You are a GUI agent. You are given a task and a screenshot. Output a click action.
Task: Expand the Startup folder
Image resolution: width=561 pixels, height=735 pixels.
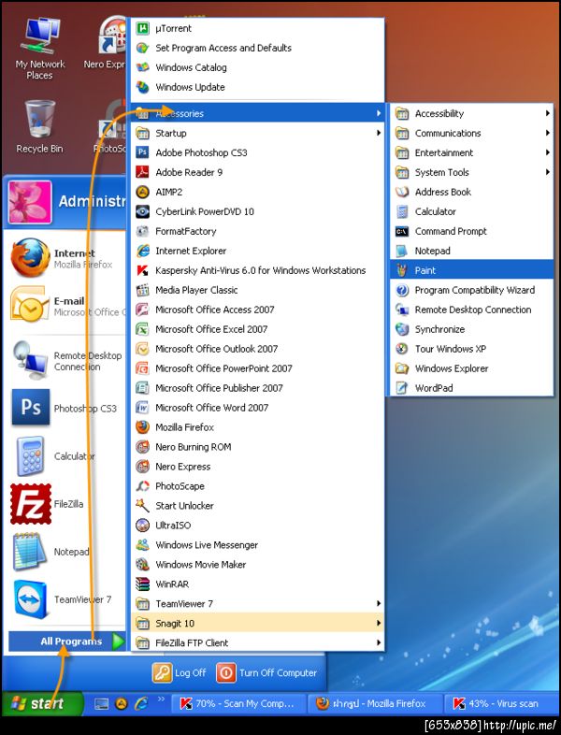click(x=257, y=133)
